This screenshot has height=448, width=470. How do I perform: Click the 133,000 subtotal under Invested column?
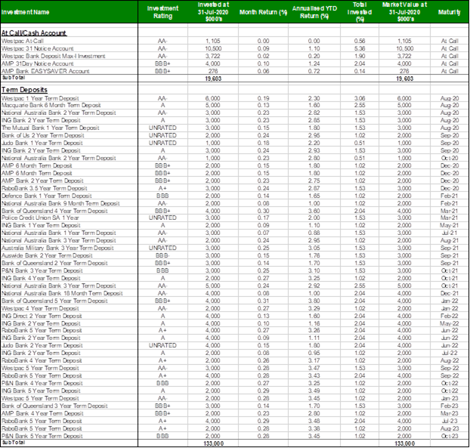pyautogui.click(x=213, y=443)
